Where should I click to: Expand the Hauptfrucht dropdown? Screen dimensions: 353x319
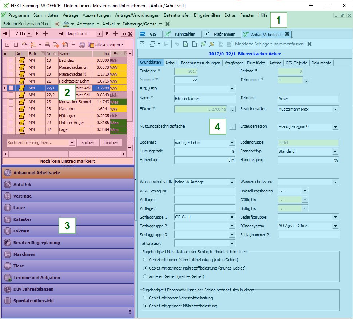pyautogui.click(x=100, y=33)
